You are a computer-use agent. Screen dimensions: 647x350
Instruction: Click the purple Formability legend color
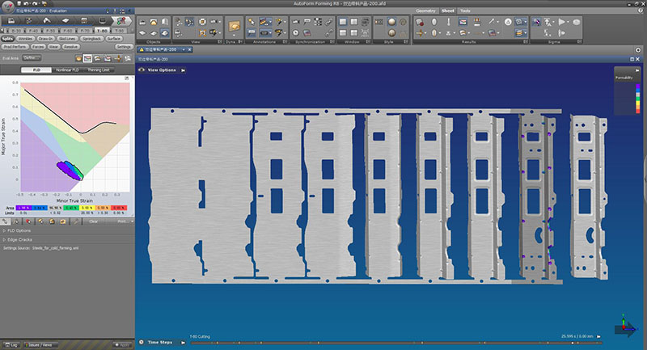(x=636, y=87)
